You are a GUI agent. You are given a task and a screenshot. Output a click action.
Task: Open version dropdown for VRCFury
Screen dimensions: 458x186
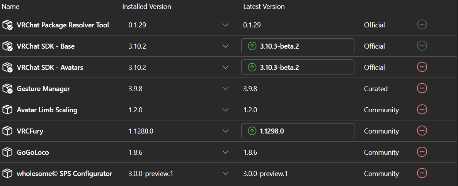point(226,131)
